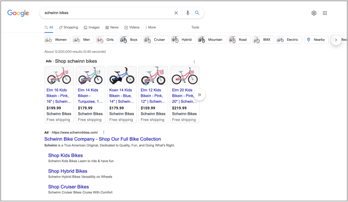Click the Google logo
This screenshot has height=202, width=348.
[18, 13]
